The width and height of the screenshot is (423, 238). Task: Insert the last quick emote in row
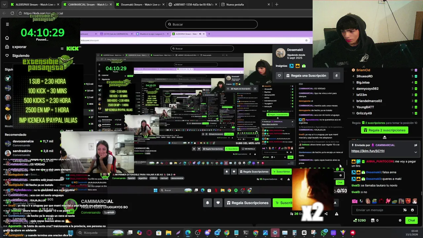click(414, 201)
